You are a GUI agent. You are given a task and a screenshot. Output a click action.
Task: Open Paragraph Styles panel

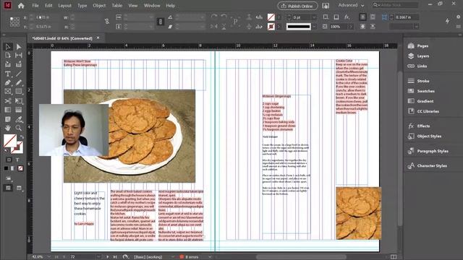(x=433, y=151)
